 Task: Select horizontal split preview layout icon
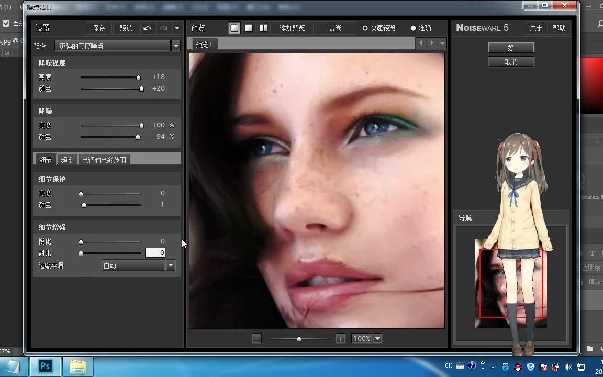pos(249,28)
